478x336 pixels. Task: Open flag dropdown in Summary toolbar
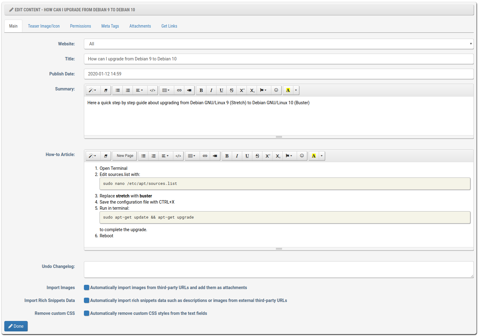tap(263, 90)
